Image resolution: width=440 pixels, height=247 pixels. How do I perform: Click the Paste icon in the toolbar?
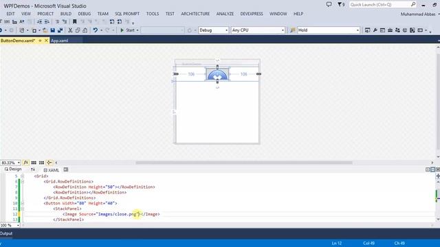(x=85, y=30)
